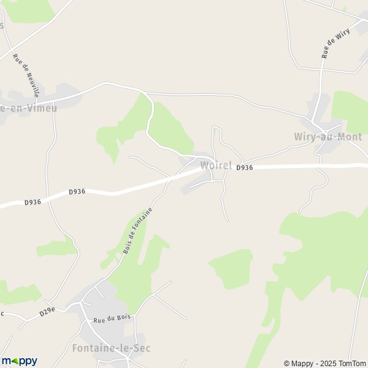Click the Mappy TomTom copyright text
This screenshot has width=368, height=368.
(325, 363)
